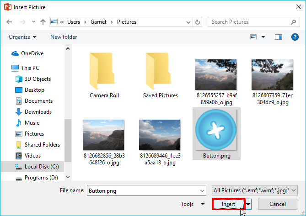Select Users in the address path
Viewport: 306px width, 216px height.
pos(74,22)
